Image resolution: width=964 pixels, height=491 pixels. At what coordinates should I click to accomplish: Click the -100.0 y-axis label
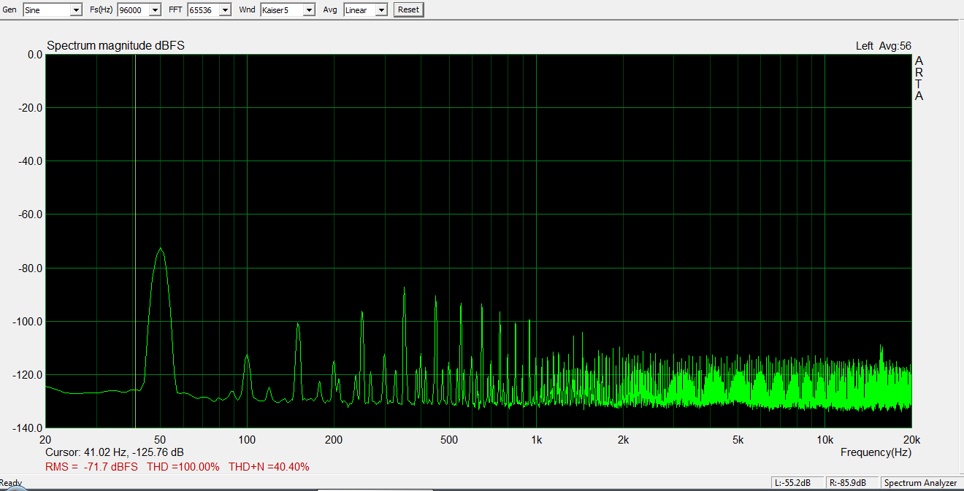pos(27,322)
